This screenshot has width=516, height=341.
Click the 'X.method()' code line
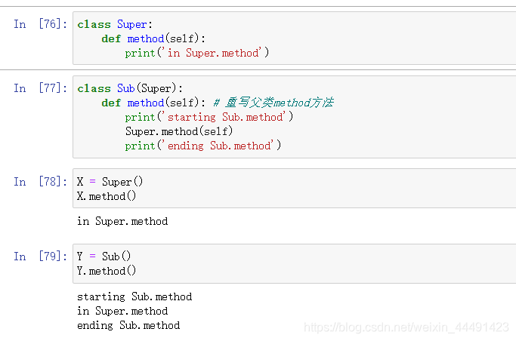(x=107, y=196)
